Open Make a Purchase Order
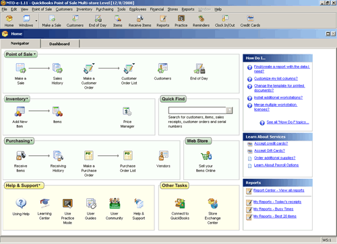The width and height of the screenshot is (337, 244). click(x=89, y=156)
